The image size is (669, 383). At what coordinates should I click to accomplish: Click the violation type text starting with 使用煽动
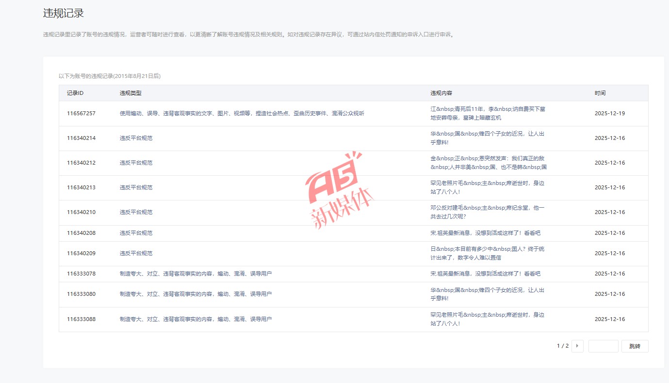pos(242,113)
